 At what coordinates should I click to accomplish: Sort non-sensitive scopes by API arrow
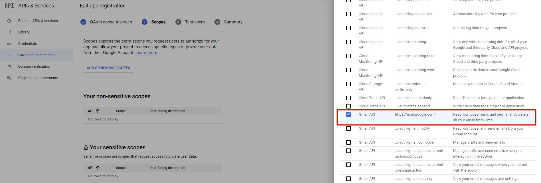click(x=98, y=111)
